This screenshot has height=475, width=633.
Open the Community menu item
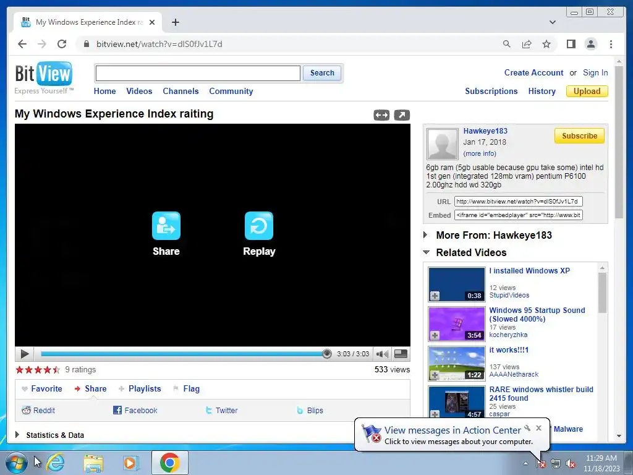tap(231, 92)
